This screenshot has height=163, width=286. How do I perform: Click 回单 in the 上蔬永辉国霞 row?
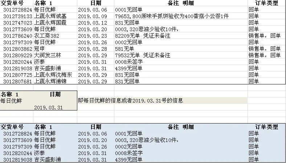coord(254,23)
